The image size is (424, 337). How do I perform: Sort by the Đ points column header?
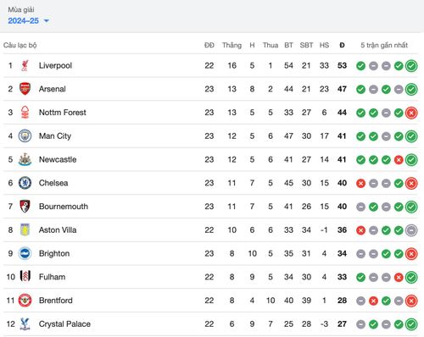point(342,45)
